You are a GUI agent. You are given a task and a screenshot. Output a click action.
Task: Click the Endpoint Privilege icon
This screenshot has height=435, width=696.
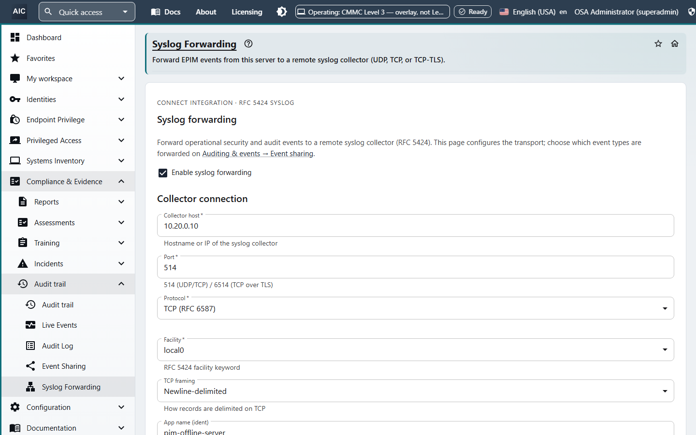pyautogui.click(x=15, y=119)
